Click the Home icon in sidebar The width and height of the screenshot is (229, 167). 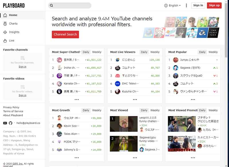pyautogui.click(x=5, y=15)
